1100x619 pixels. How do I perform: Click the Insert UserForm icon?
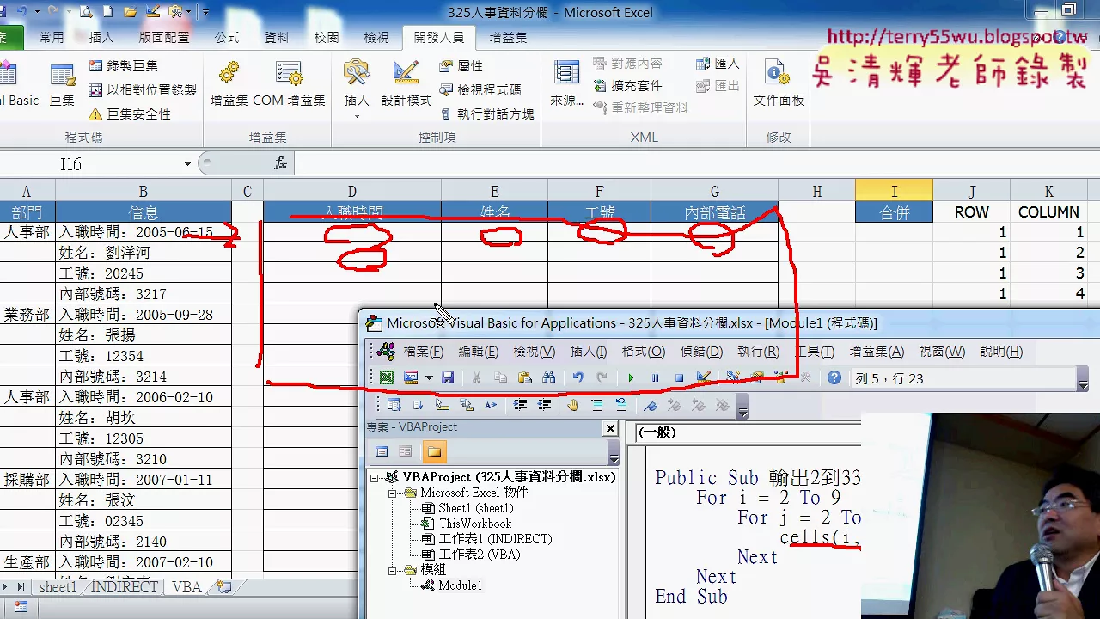tap(411, 377)
